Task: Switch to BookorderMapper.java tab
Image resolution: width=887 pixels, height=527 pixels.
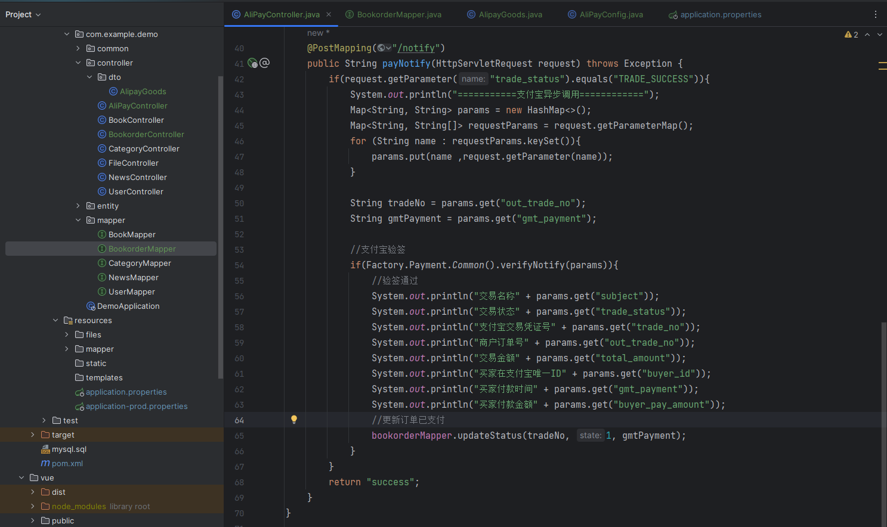Action: coord(394,14)
